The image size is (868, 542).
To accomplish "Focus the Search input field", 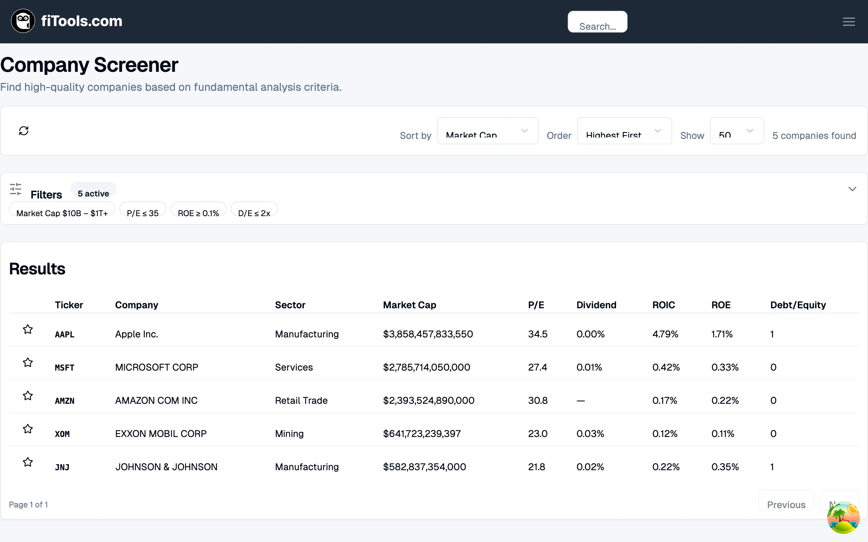I will pos(597,21).
